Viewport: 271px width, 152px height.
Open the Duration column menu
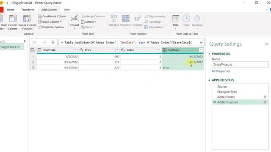(x=197, y=22)
